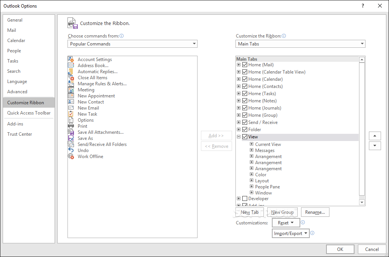Open the Quick Access Toolbar category
The height and width of the screenshot is (257, 389).
[x=29, y=113]
